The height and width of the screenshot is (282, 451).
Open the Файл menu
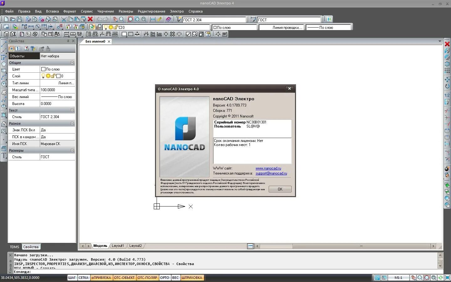(9, 11)
